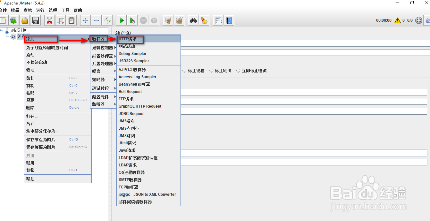Open the 选项 menu

(x=53, y=11)
